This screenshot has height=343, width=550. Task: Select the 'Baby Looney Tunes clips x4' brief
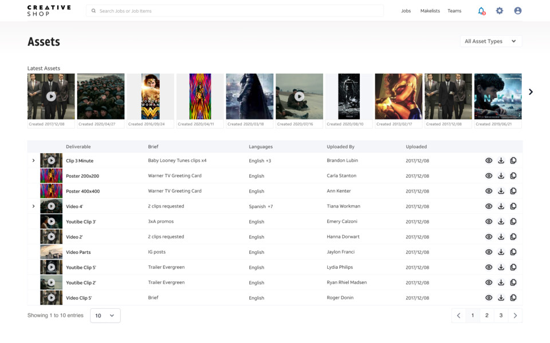[177, 160]
